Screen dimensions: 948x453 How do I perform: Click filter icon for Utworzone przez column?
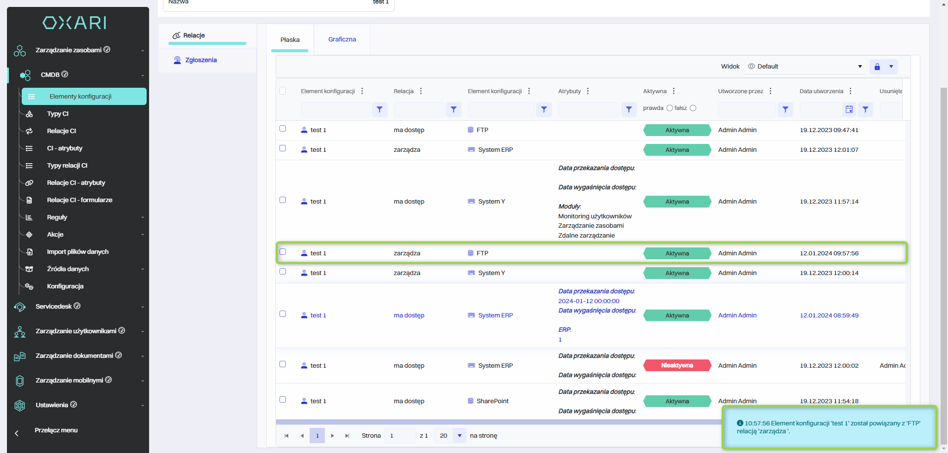[785, 109]
